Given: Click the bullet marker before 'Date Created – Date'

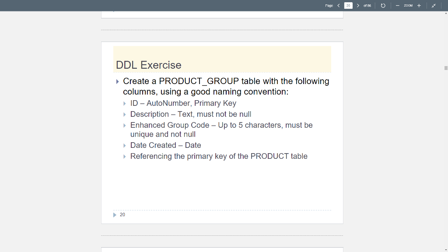Looking at the screenshot, I should (124, 145).
